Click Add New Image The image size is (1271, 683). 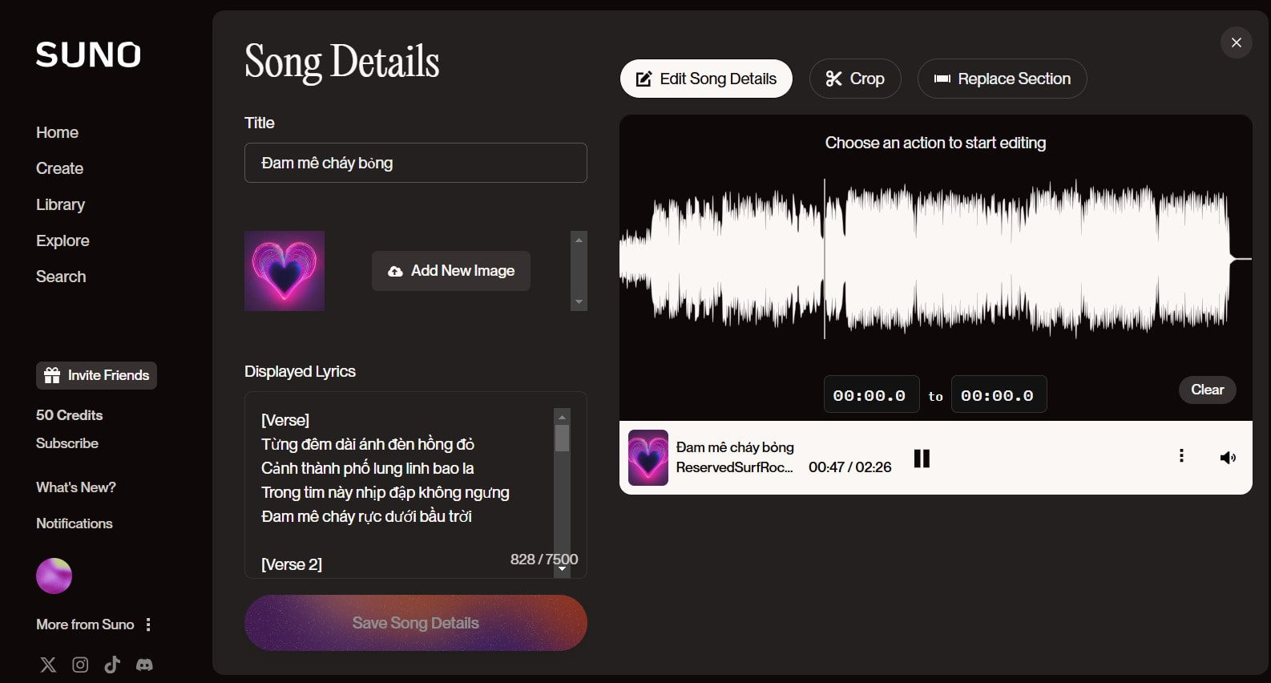pyautogui.click(x=451, y=271)
